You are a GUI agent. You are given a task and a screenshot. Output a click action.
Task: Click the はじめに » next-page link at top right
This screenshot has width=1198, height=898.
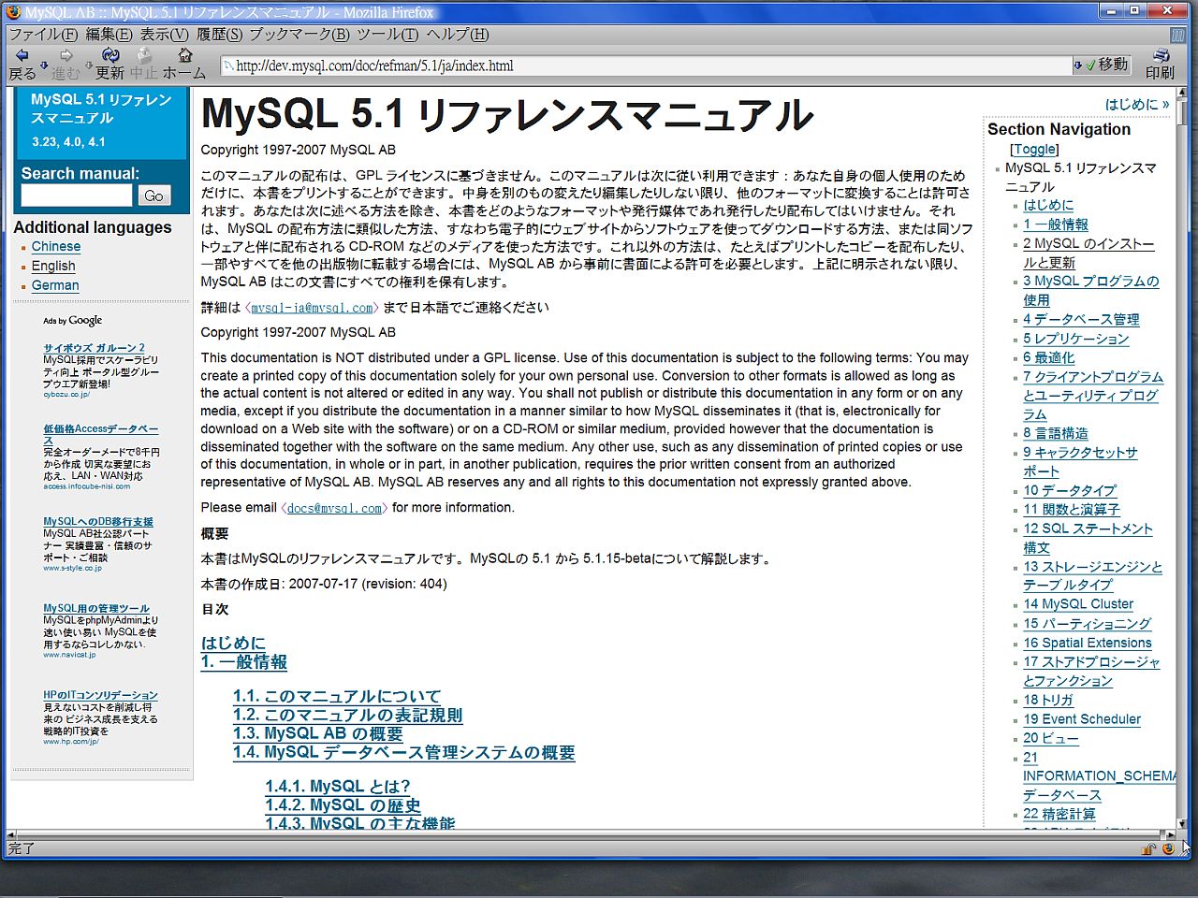(1137, 105)
